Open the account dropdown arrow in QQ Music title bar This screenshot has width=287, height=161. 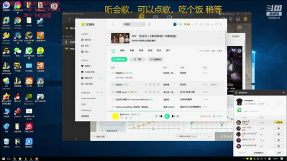point(192,24)
